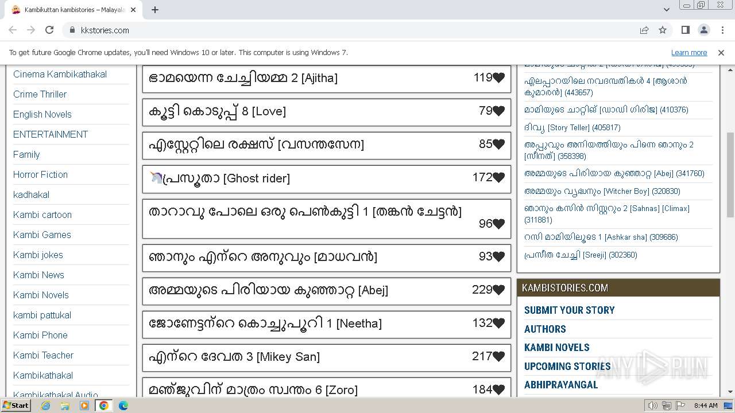Open Family category
The image size is (735, 413).
(x=26, y=154)
